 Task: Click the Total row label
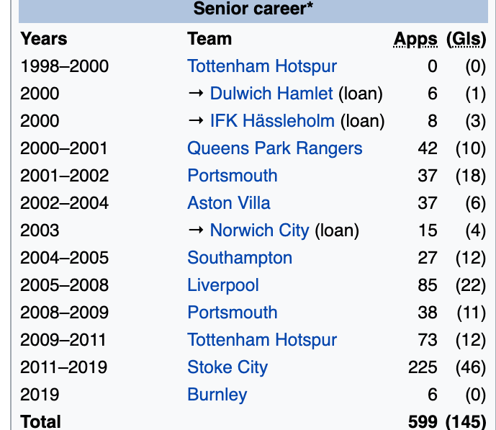(x=40, y=421)
